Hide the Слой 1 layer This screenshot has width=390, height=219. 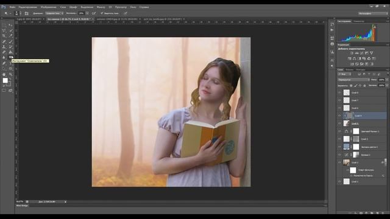pos(339,181)
